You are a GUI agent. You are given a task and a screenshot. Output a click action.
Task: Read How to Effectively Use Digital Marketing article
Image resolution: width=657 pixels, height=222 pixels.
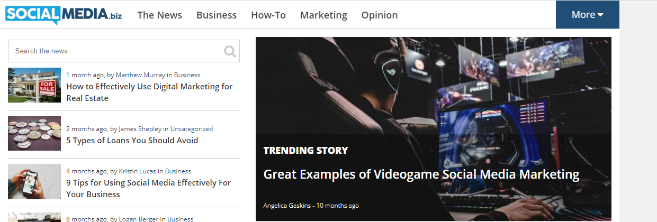coord(149,92)
